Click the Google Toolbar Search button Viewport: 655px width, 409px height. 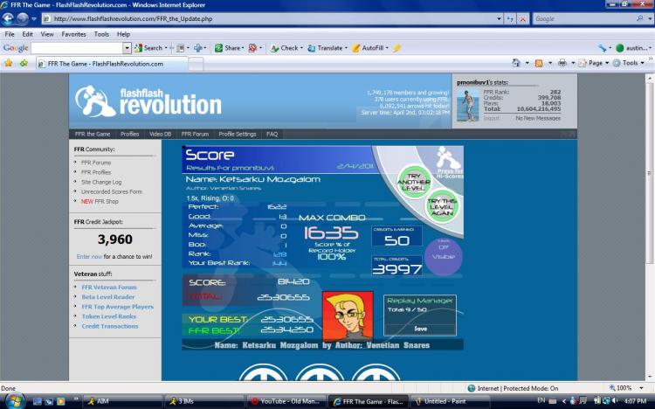click(x=148, y=48)
